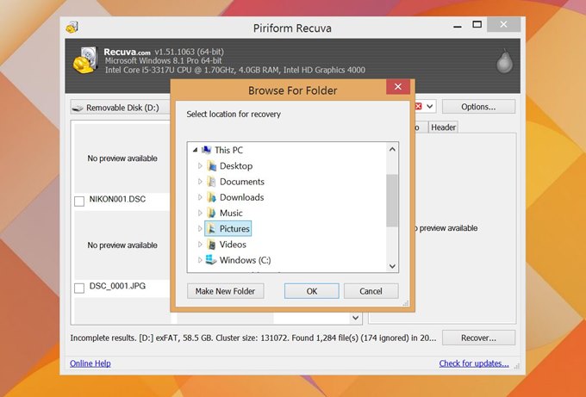Image resolution: width=586 pixels, height=397 pixels.
Task: Click the Removable Disk drive icon
Action: coord(78,108)
